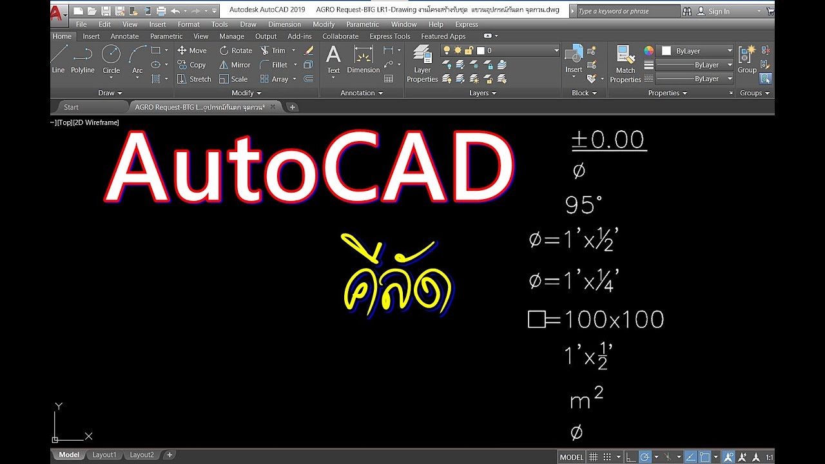The height and width of the screenshot is (464, 825).
Task: Click the Undo arrow in quick access toolbar
Action: click(175, 11)
